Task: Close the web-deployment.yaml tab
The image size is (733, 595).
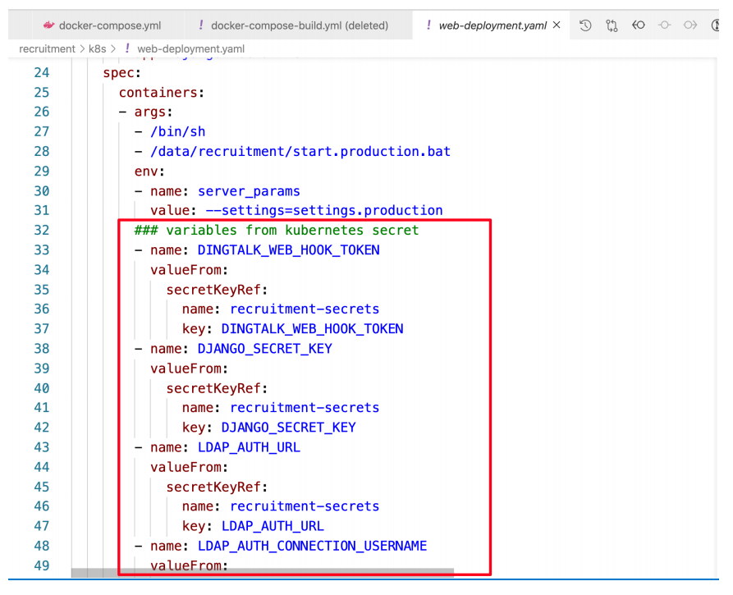Action: tap(557, 25)
